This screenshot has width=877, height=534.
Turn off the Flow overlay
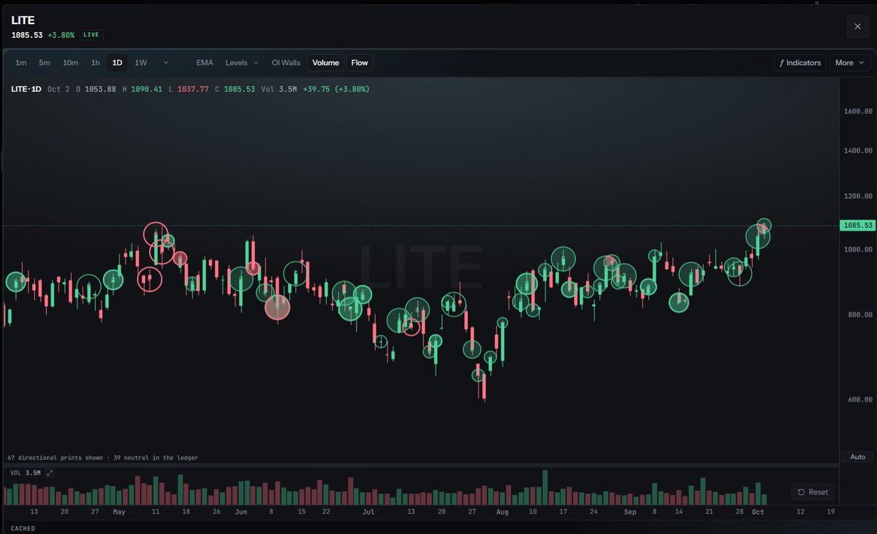(360, 63)
